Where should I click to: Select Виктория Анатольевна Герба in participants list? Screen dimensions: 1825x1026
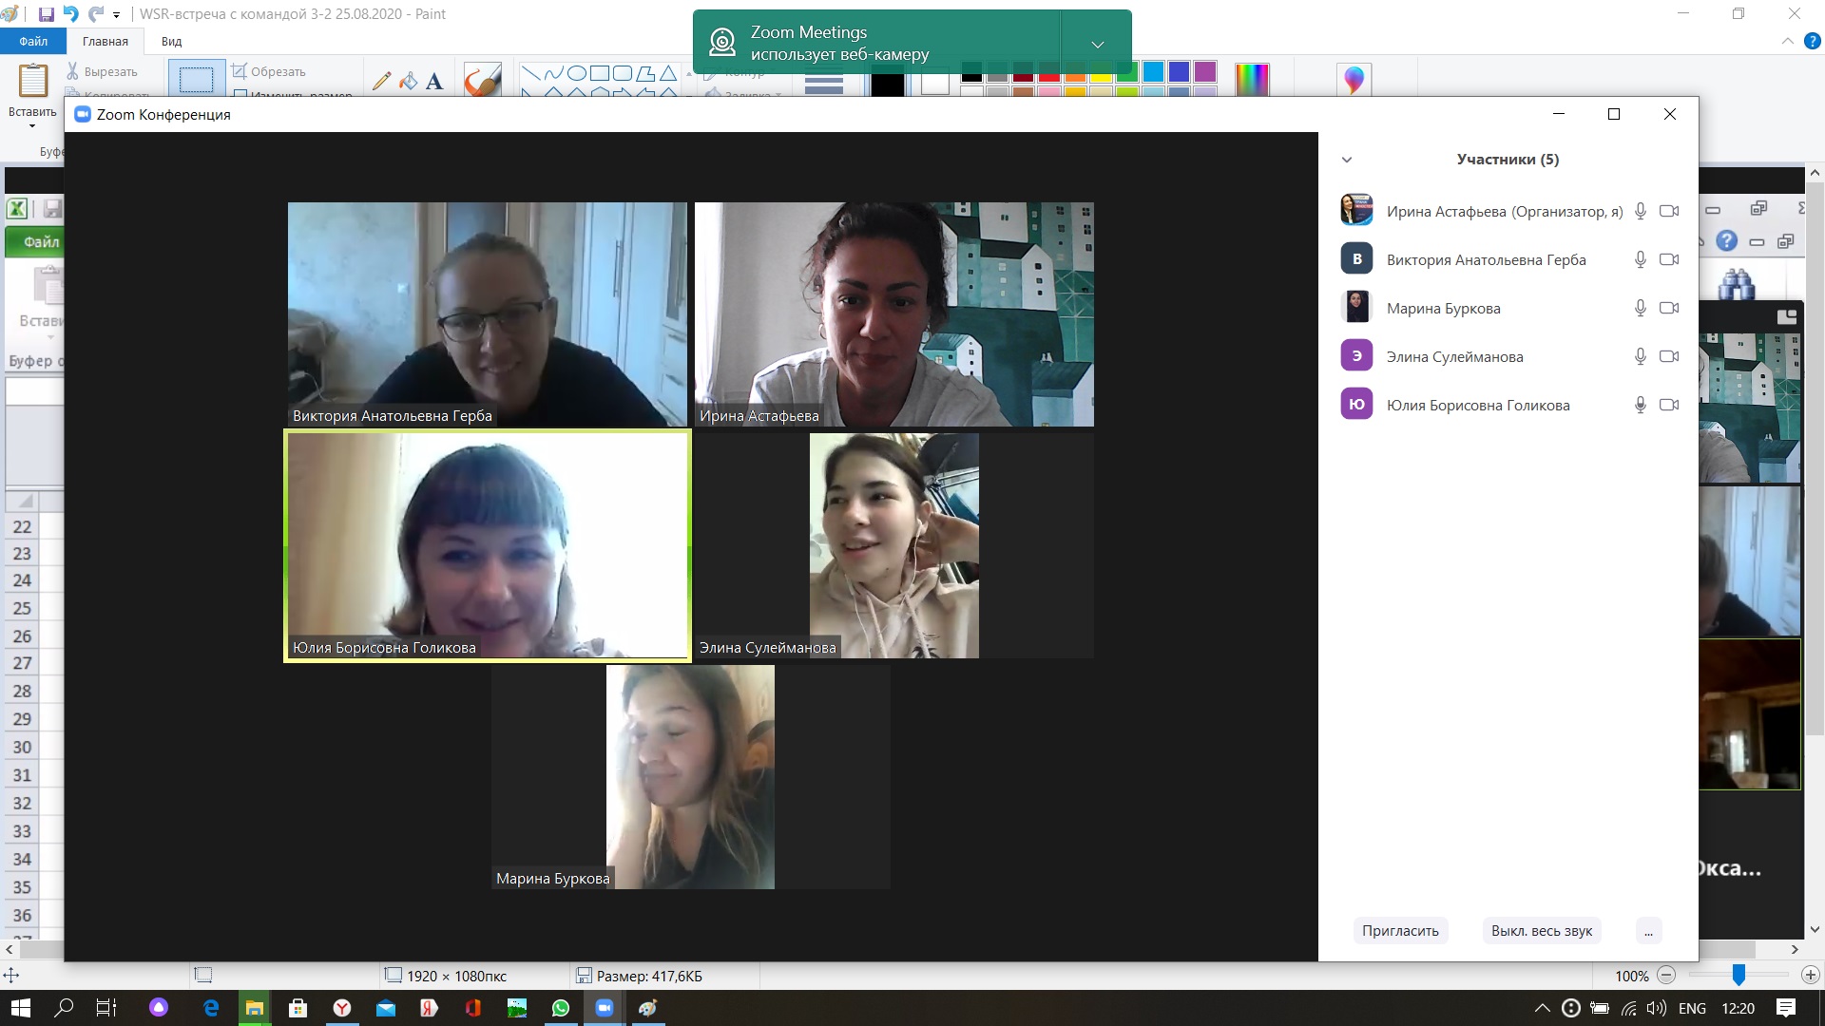[1508, 259]
